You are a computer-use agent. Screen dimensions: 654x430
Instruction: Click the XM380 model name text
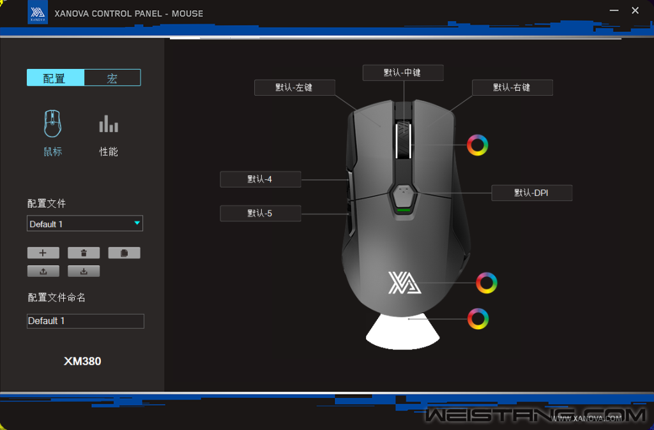coord(82,361)
